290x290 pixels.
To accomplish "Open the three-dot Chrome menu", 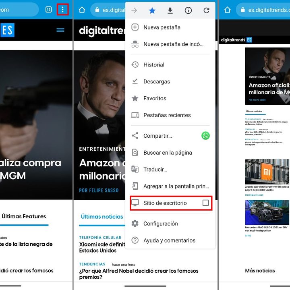I will coord(63,9).
